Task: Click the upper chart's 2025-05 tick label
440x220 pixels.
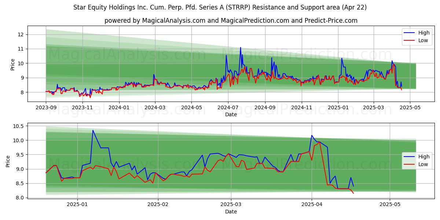Action: tap(410, 107)
